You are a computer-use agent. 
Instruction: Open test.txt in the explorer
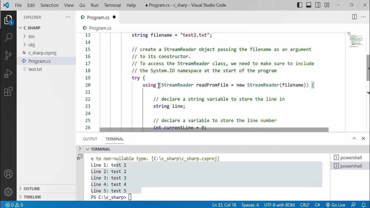tap(46, 69)
